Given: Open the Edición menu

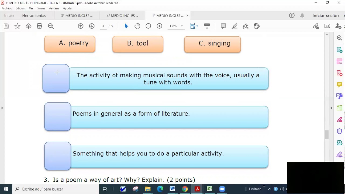Looking at the screenshot, I should coord(20,8).
